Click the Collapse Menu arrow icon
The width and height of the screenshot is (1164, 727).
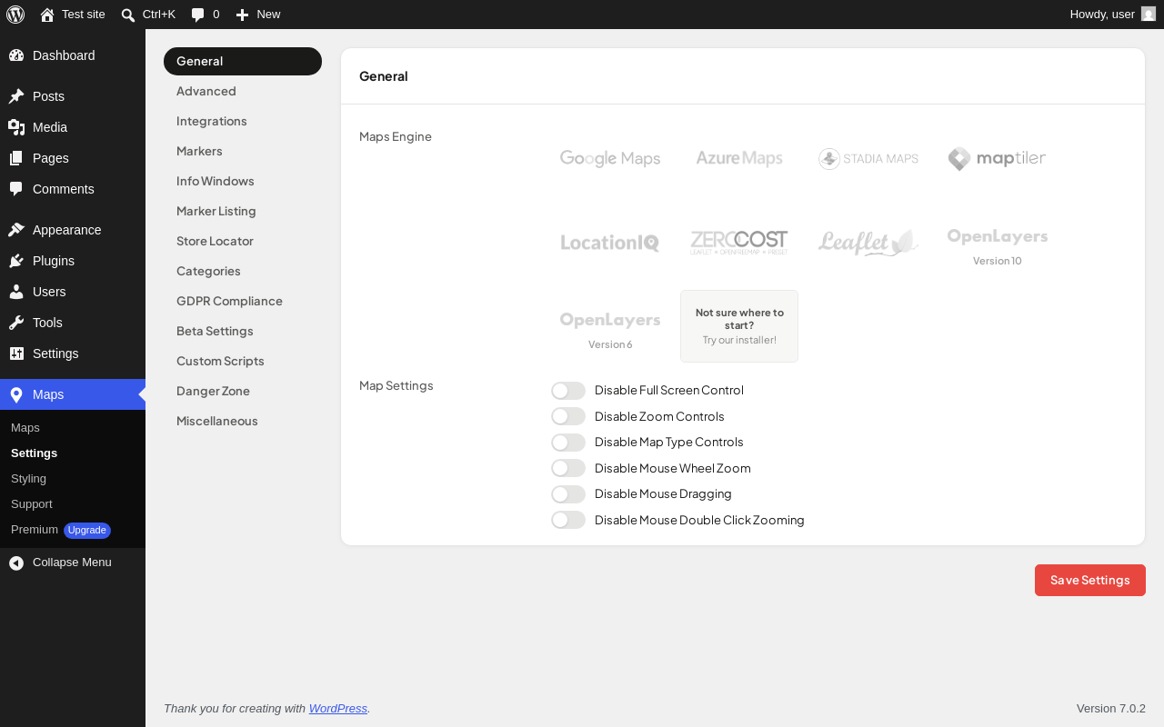tap(16, 563)
